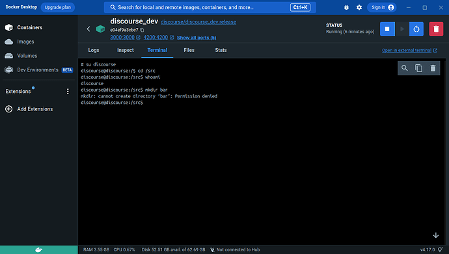449x254 pixels.
Task: Copy terminal output with the copy icon
Action: pos(418,68)
